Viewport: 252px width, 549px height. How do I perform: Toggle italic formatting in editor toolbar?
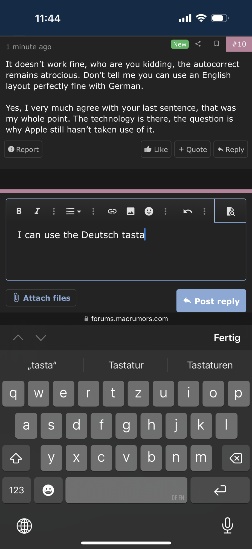click(37, 211)
